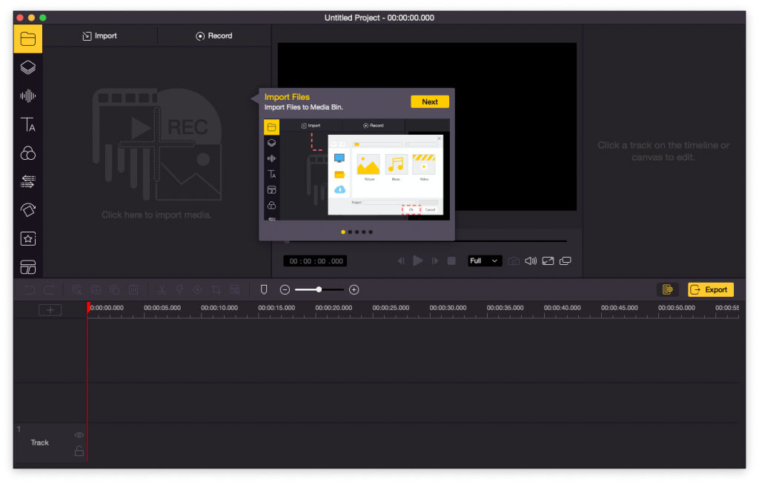Click the Split scissors toolbar icon
Screen dimensions: 759x484
(162, 289)
